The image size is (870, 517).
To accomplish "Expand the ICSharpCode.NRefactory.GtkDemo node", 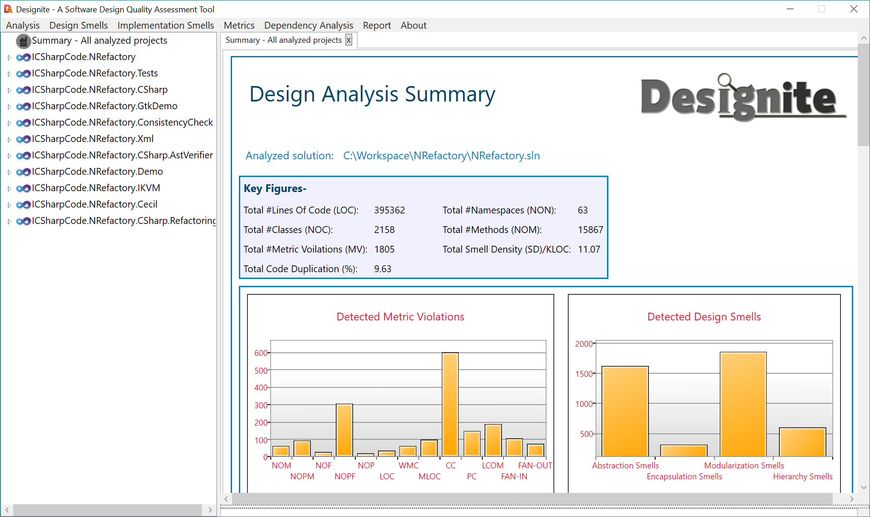I will coord(9,107).
